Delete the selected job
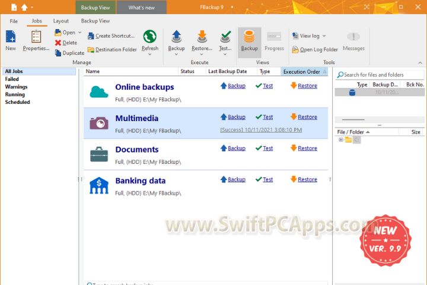The image size is (427, 285). tap(66, 43)
